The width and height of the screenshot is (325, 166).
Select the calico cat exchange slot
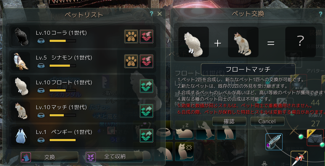(243, 42)
